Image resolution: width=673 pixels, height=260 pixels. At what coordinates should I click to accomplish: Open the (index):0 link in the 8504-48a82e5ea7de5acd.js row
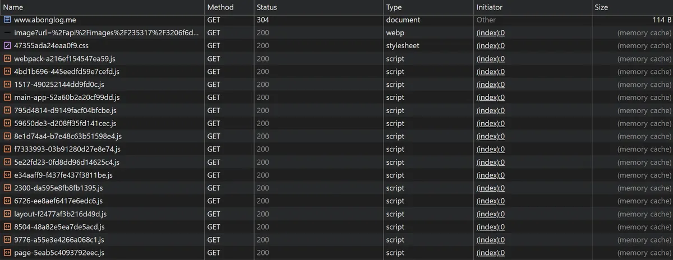point(491,227)
